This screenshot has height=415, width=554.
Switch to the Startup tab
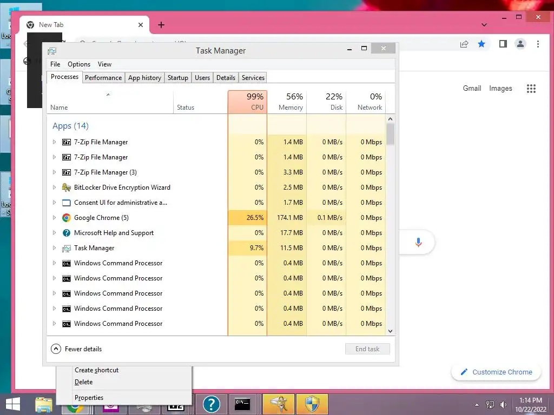tap(177, 78)
